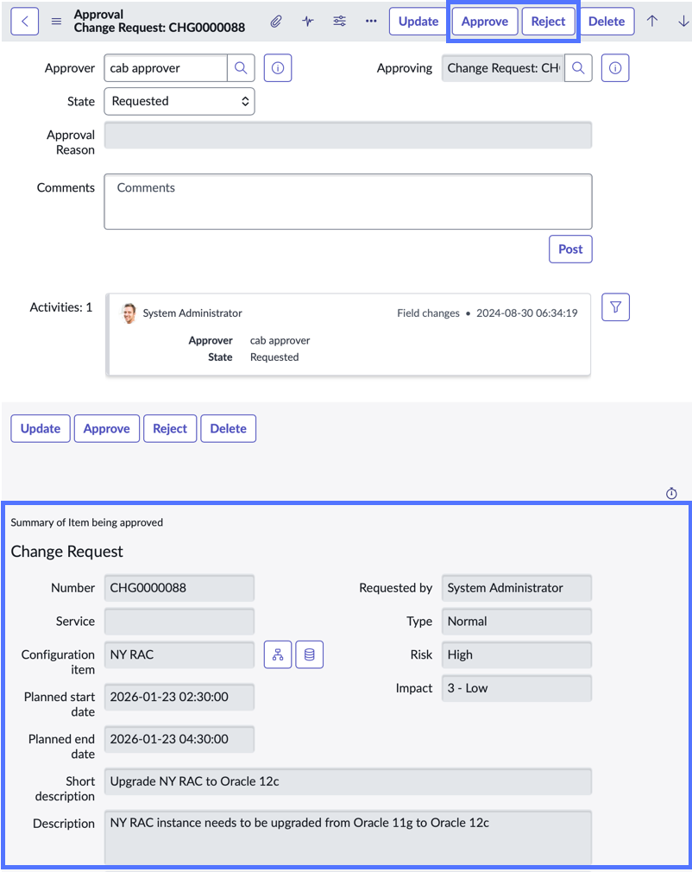Click the Type field showing Normal
This screenshot has width=692, height=872.
pos(517,621)
